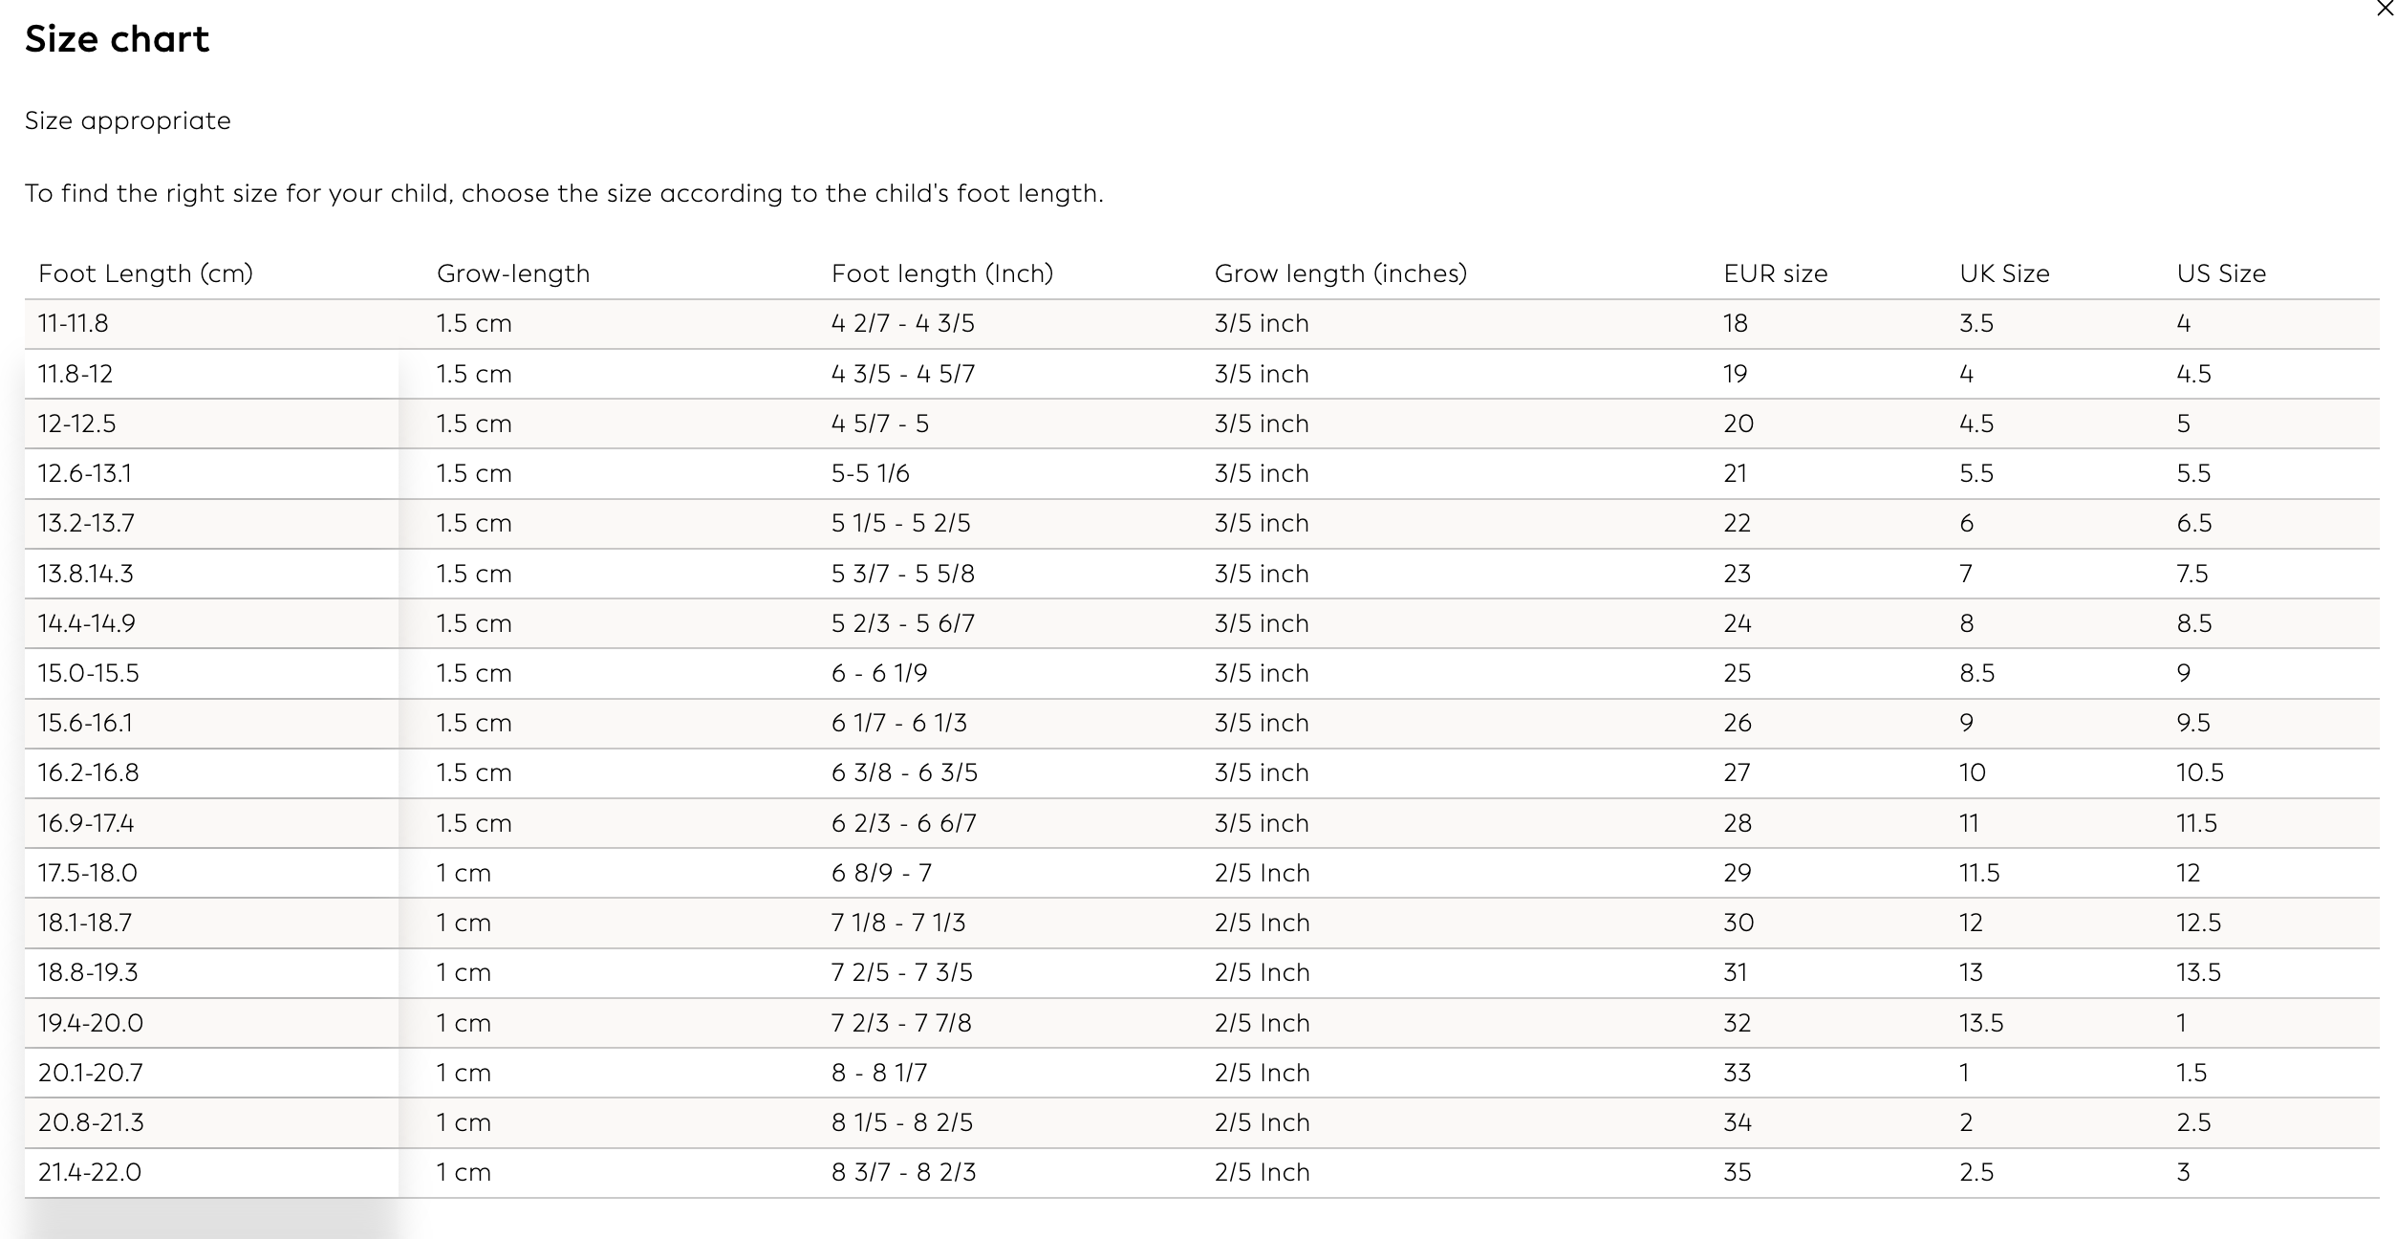
Task: Select the 8 - 8 1/7 inch cell
Action: coord(878,1073)
